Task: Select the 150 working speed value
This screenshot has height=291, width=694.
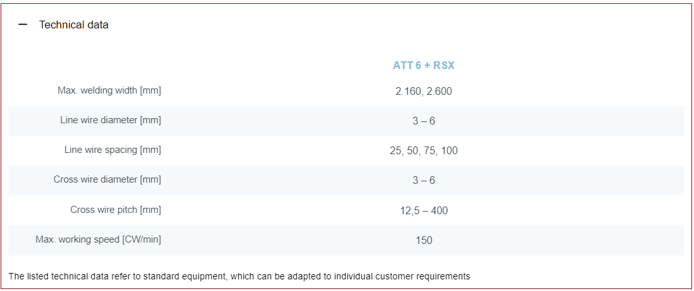Action: (424, 240)
